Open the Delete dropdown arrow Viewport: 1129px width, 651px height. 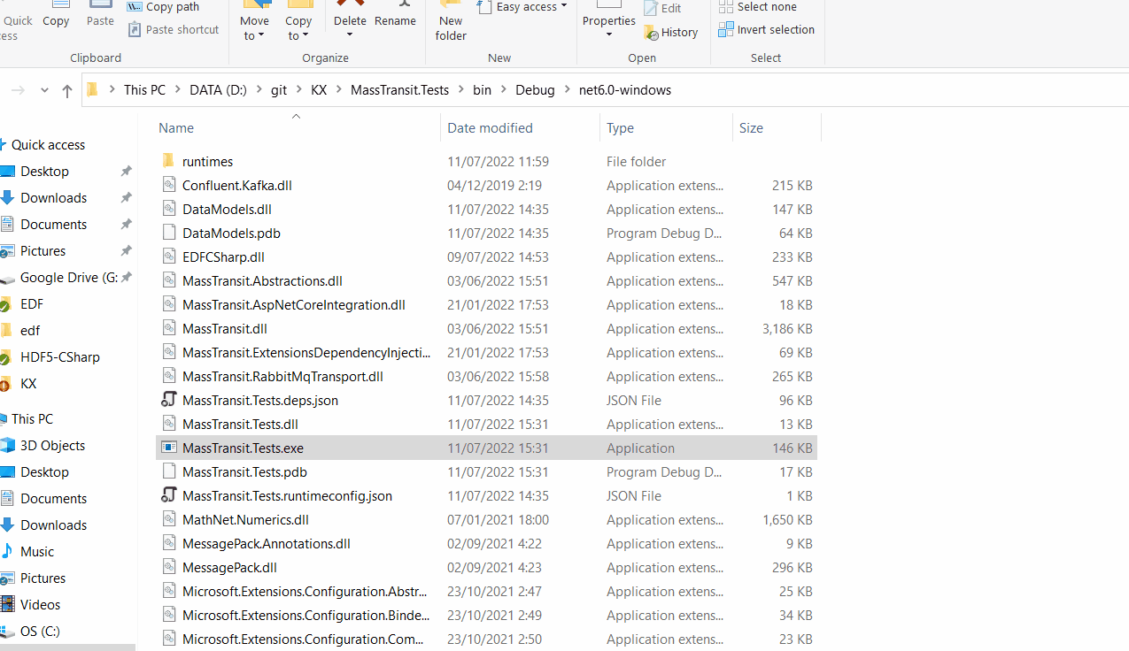[350, 35]
